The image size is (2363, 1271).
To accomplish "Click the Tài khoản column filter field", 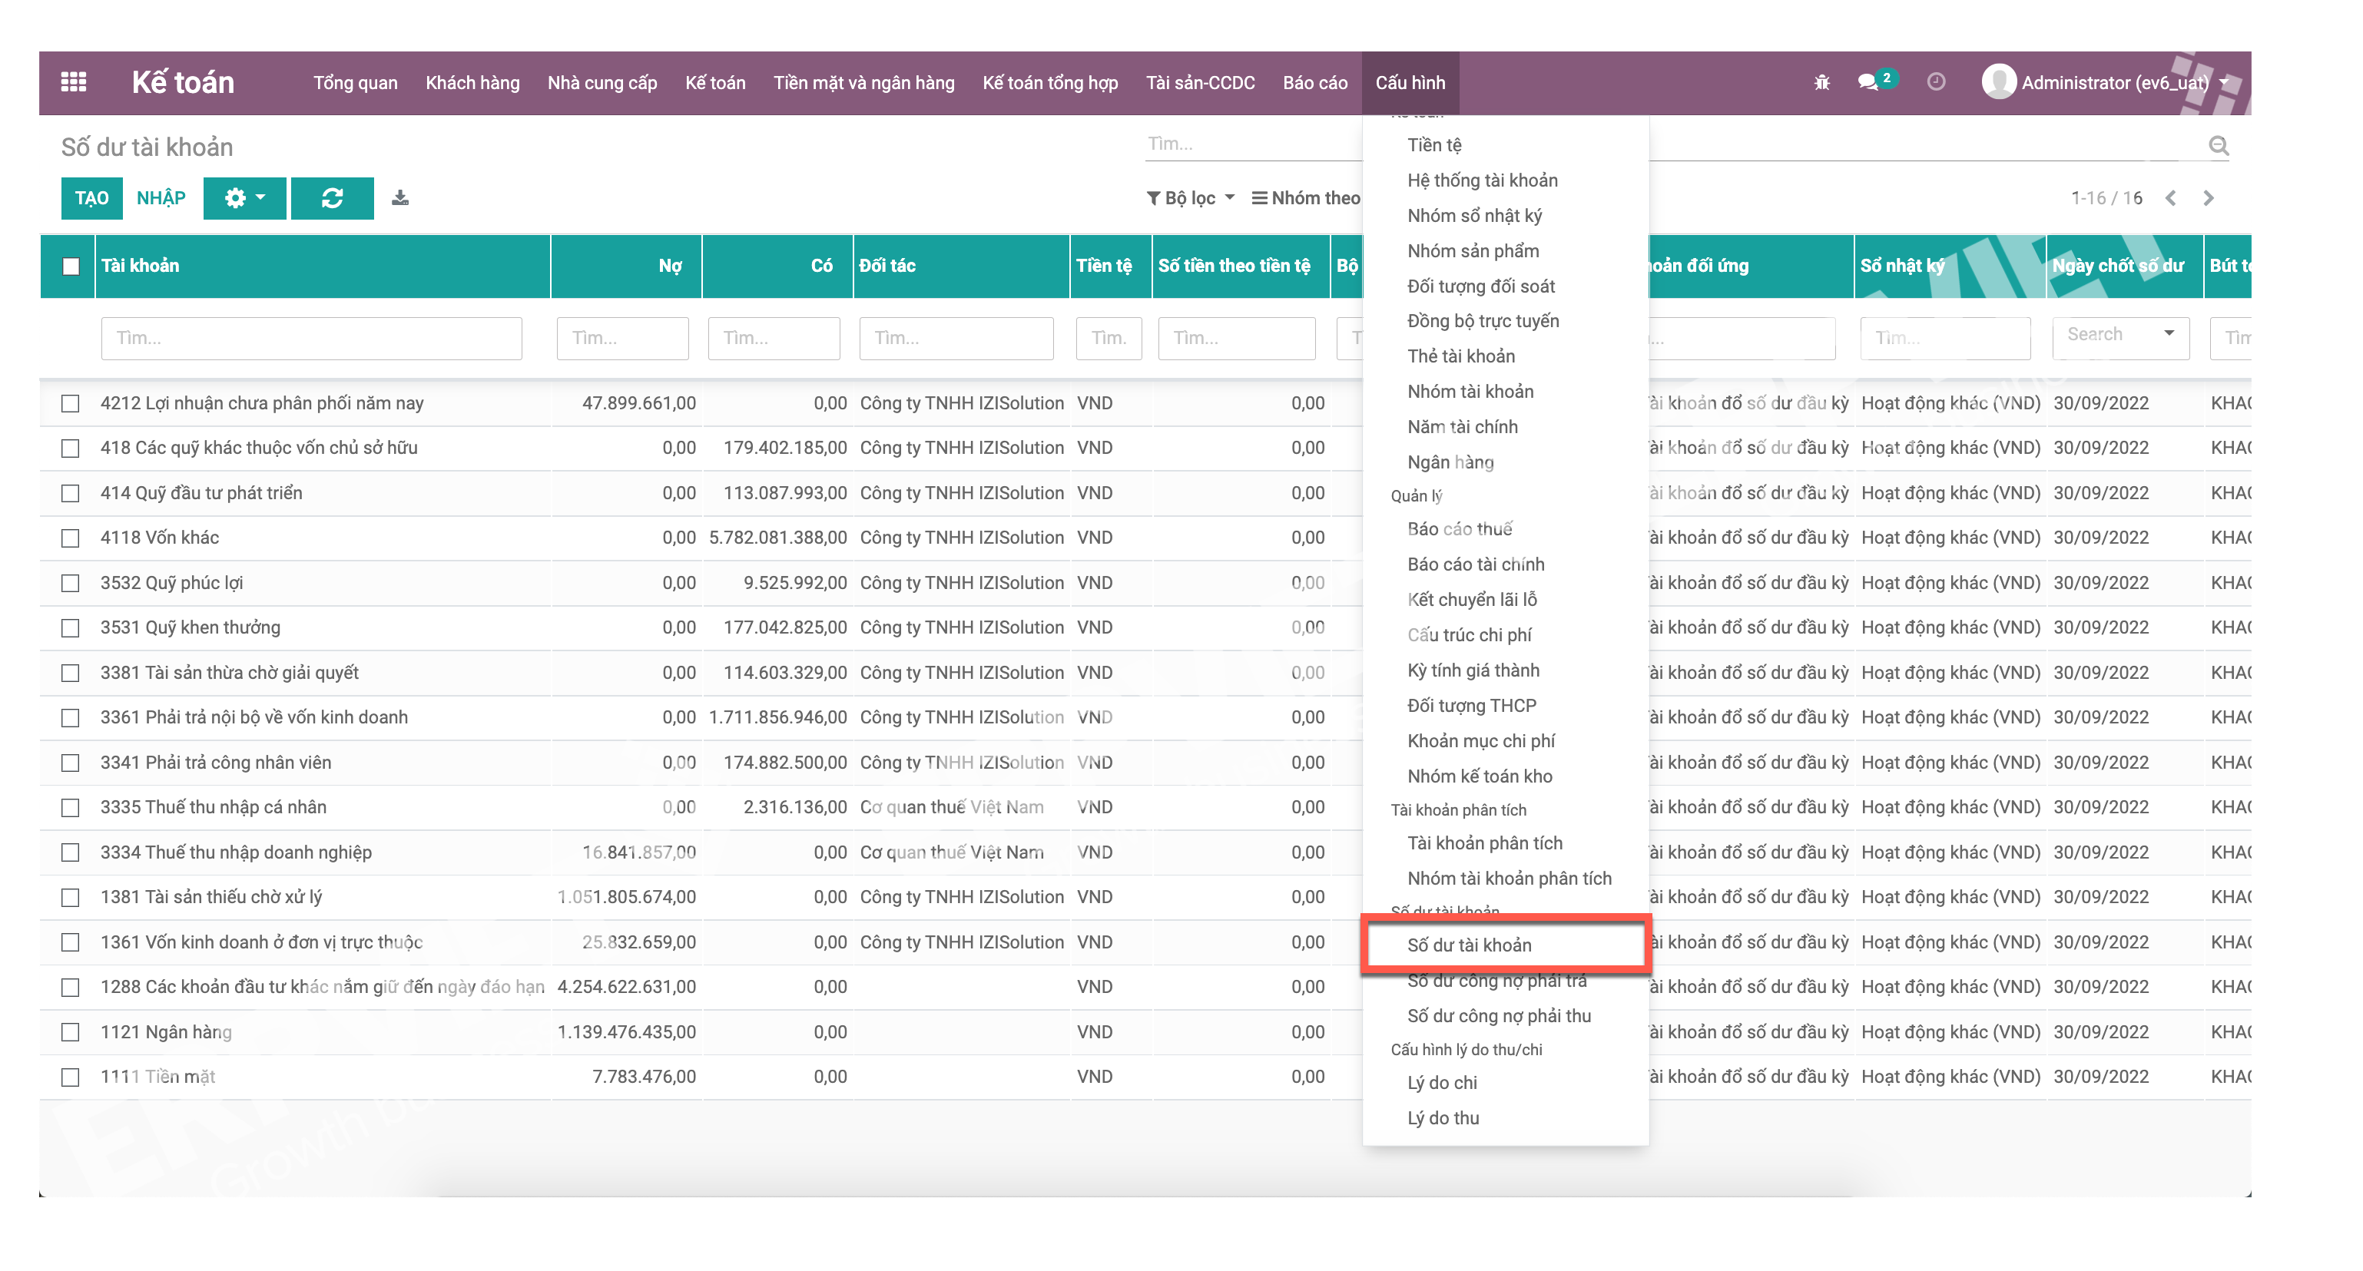I will tap(312, 339).
